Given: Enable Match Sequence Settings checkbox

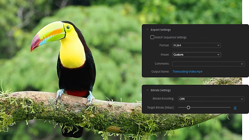Looking at the screenshot, I should click(x=152, y=37).
